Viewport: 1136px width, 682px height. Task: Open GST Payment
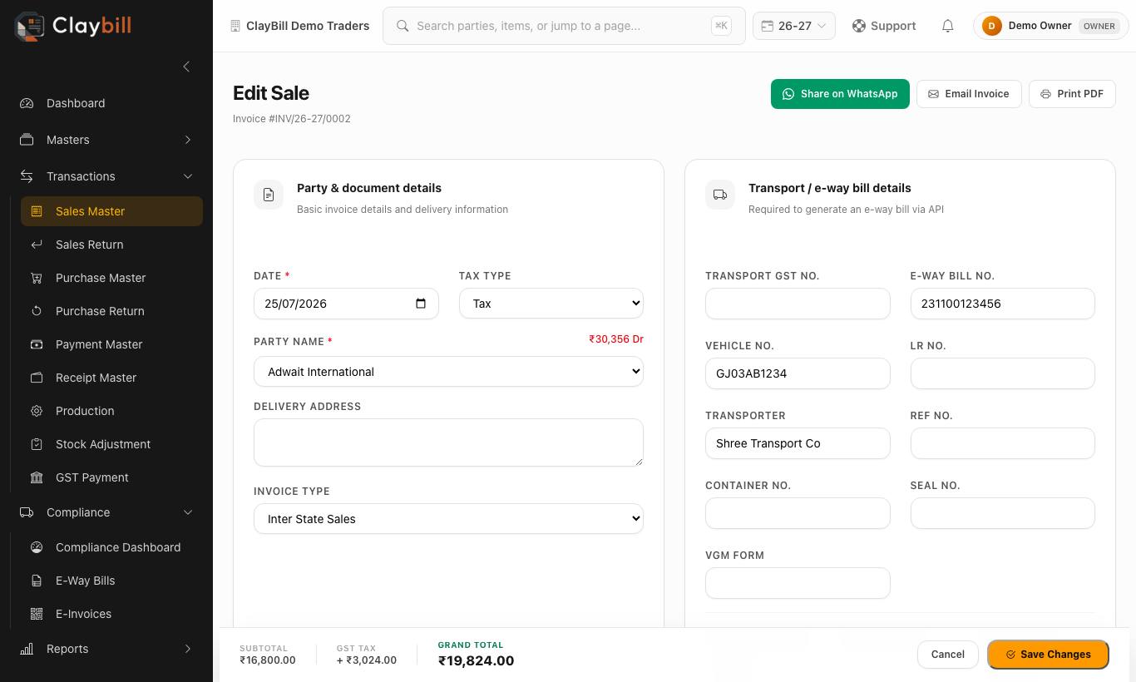(111, 477)
